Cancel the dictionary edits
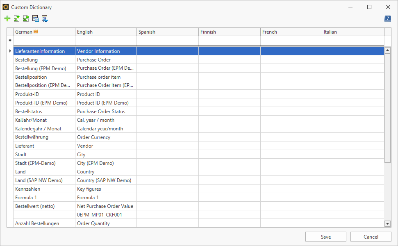This screenshot has height=246, width=398. pos(371,237)
